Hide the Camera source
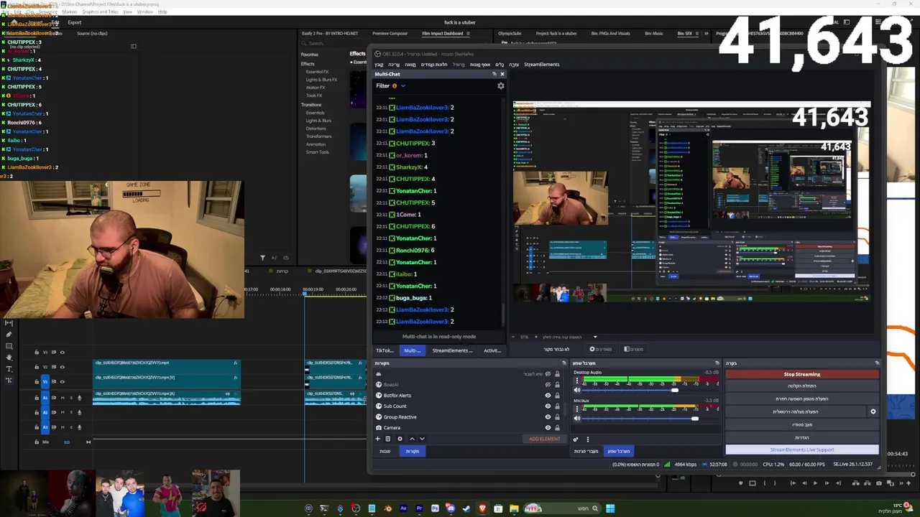Viewport: 920px width, 517px height. pyautogui.click(x=548, y=428)
